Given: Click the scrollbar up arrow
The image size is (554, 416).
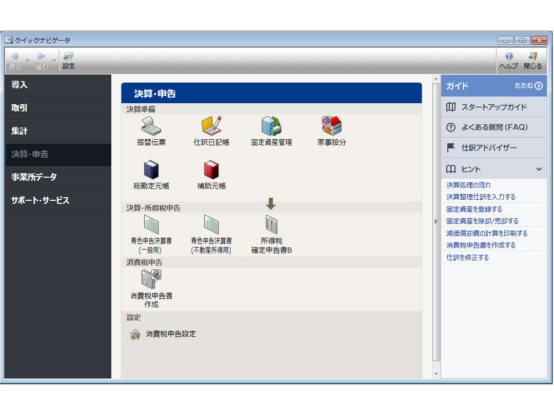Looking at the screenshot, I should (436, 79).
